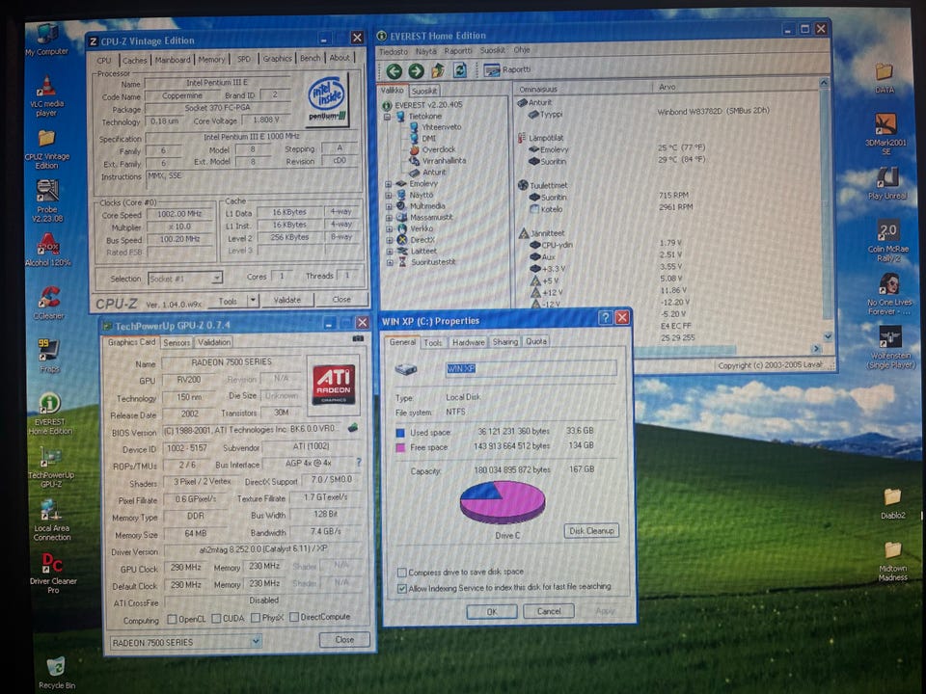This screenshot has height=694, width=926.
Task: Open RADEON 7500 SERIES card dropdown
Action: point(256,641)
